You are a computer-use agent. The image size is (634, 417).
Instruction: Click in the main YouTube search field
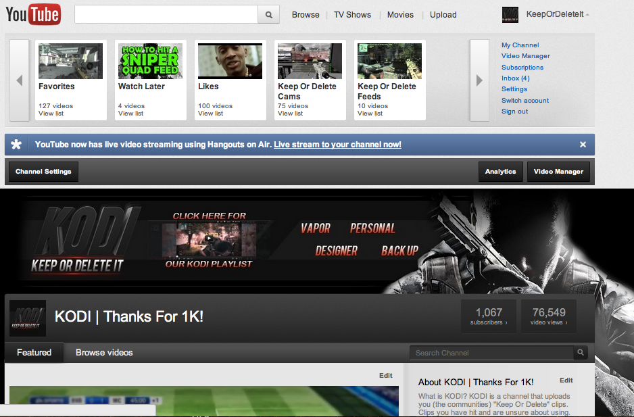click(166, 15)
